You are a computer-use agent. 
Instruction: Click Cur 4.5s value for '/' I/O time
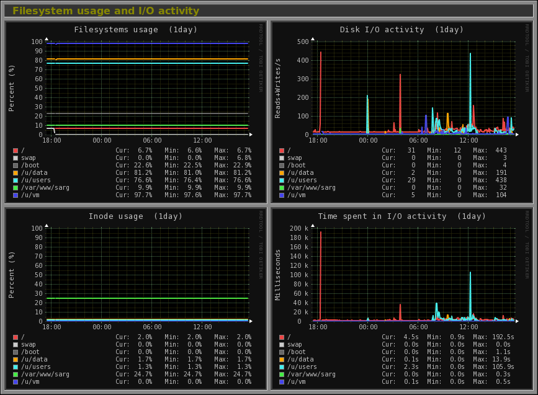(411, 337)
